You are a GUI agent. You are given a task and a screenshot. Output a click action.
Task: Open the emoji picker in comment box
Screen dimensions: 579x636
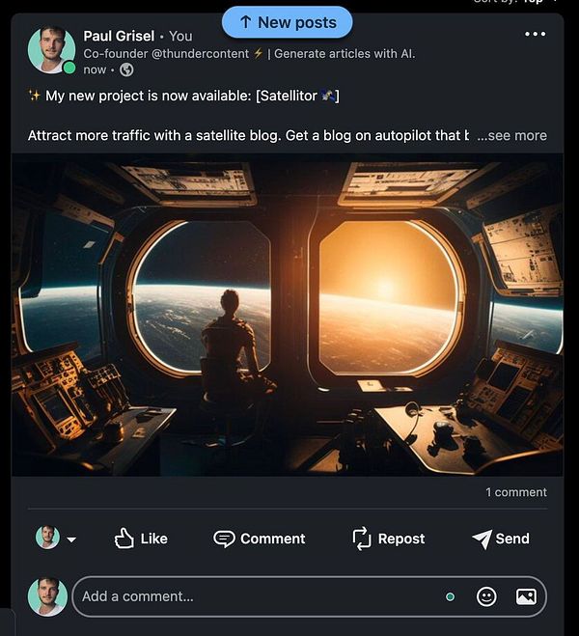click(x=486, y=596)
